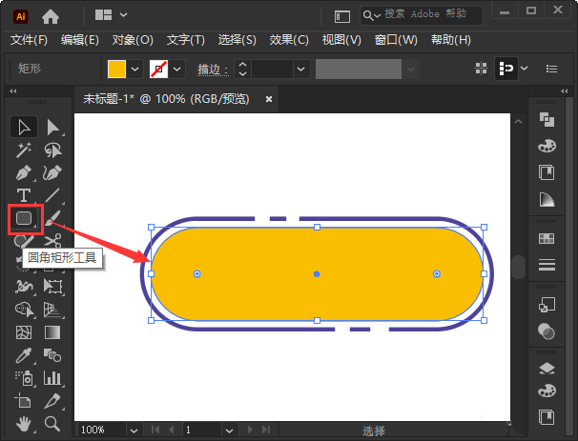578x441 pixels.
Task: Open the 窗口(W) menu
Action: pyautogui.click(x=396, y=40)
